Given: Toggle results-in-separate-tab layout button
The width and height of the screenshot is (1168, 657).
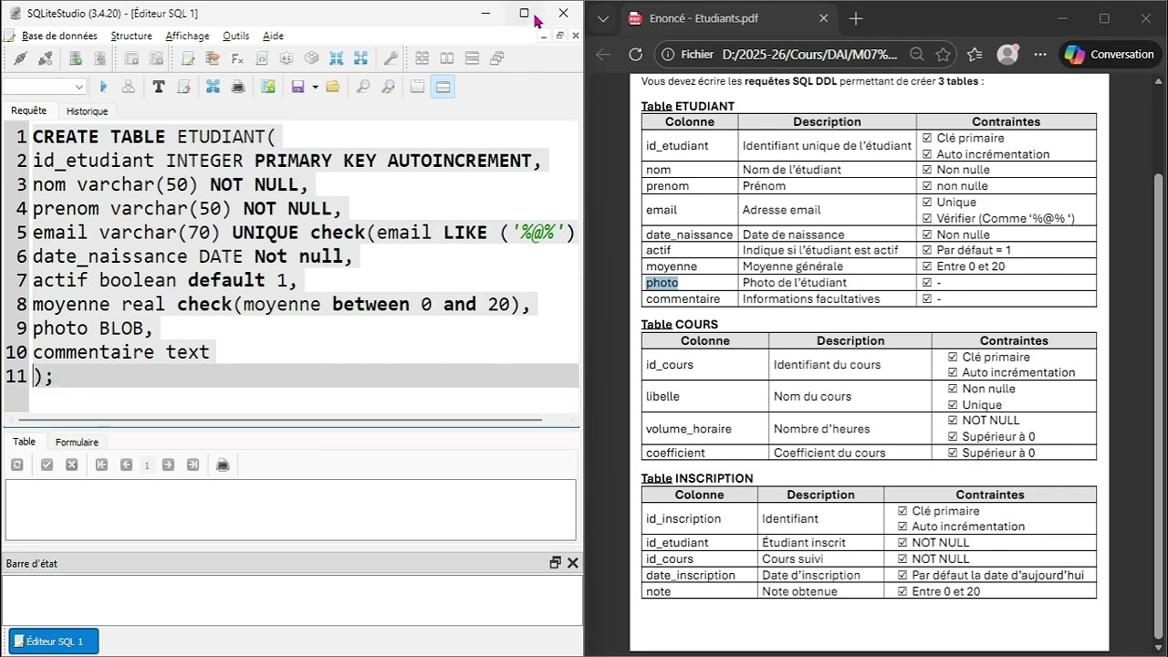Looking at the screenshot, I should click(417, 87).
